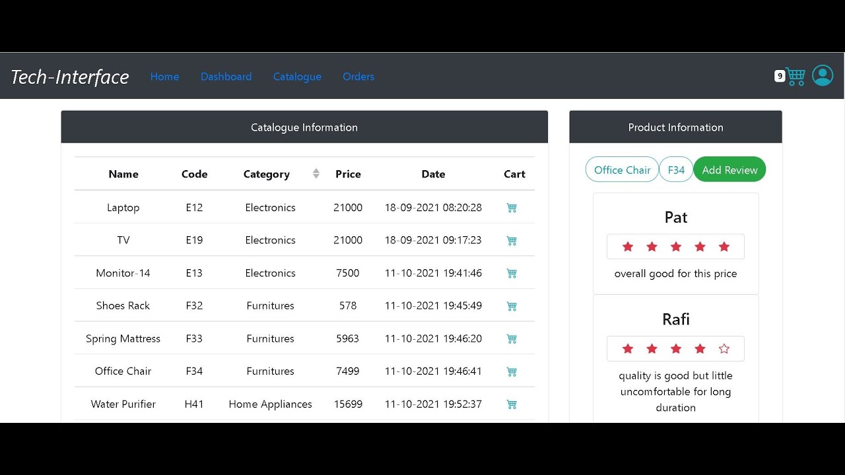
Task: Click the Name column header
Action: (x=123, y=174)
